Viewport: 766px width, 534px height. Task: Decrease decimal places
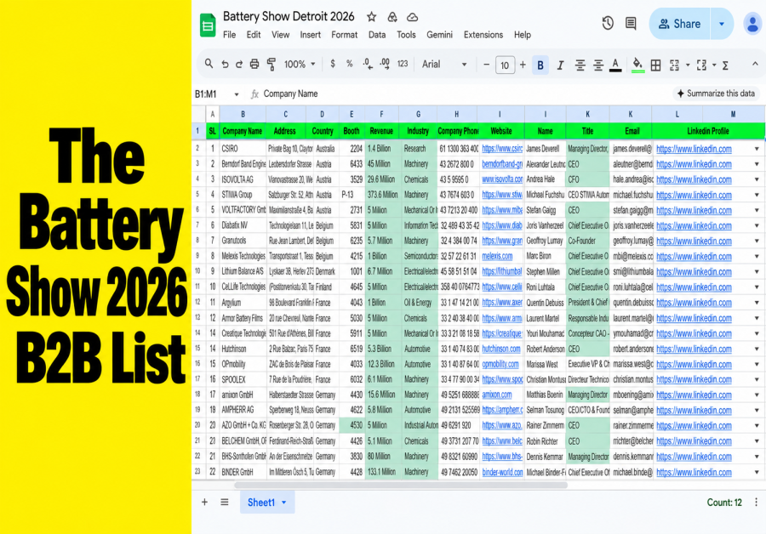point(368,64)
